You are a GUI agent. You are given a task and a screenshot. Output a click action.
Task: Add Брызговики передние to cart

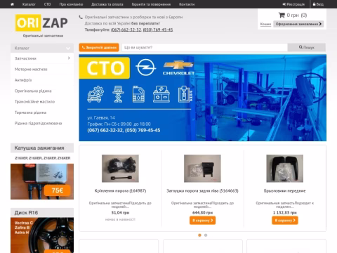(285, 221)
